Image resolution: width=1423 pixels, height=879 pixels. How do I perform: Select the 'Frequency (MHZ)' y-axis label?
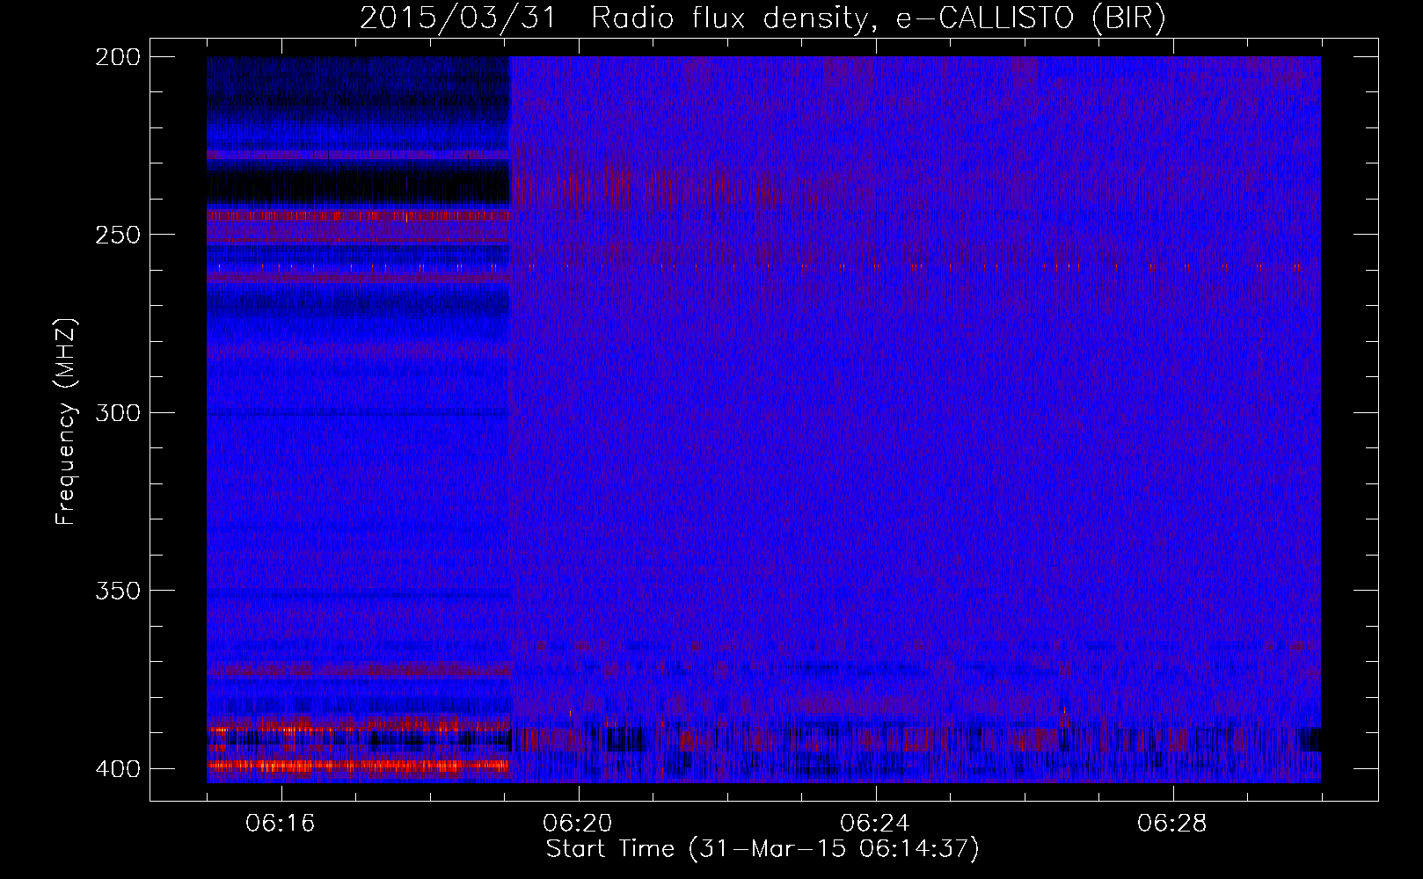(66, 422)
